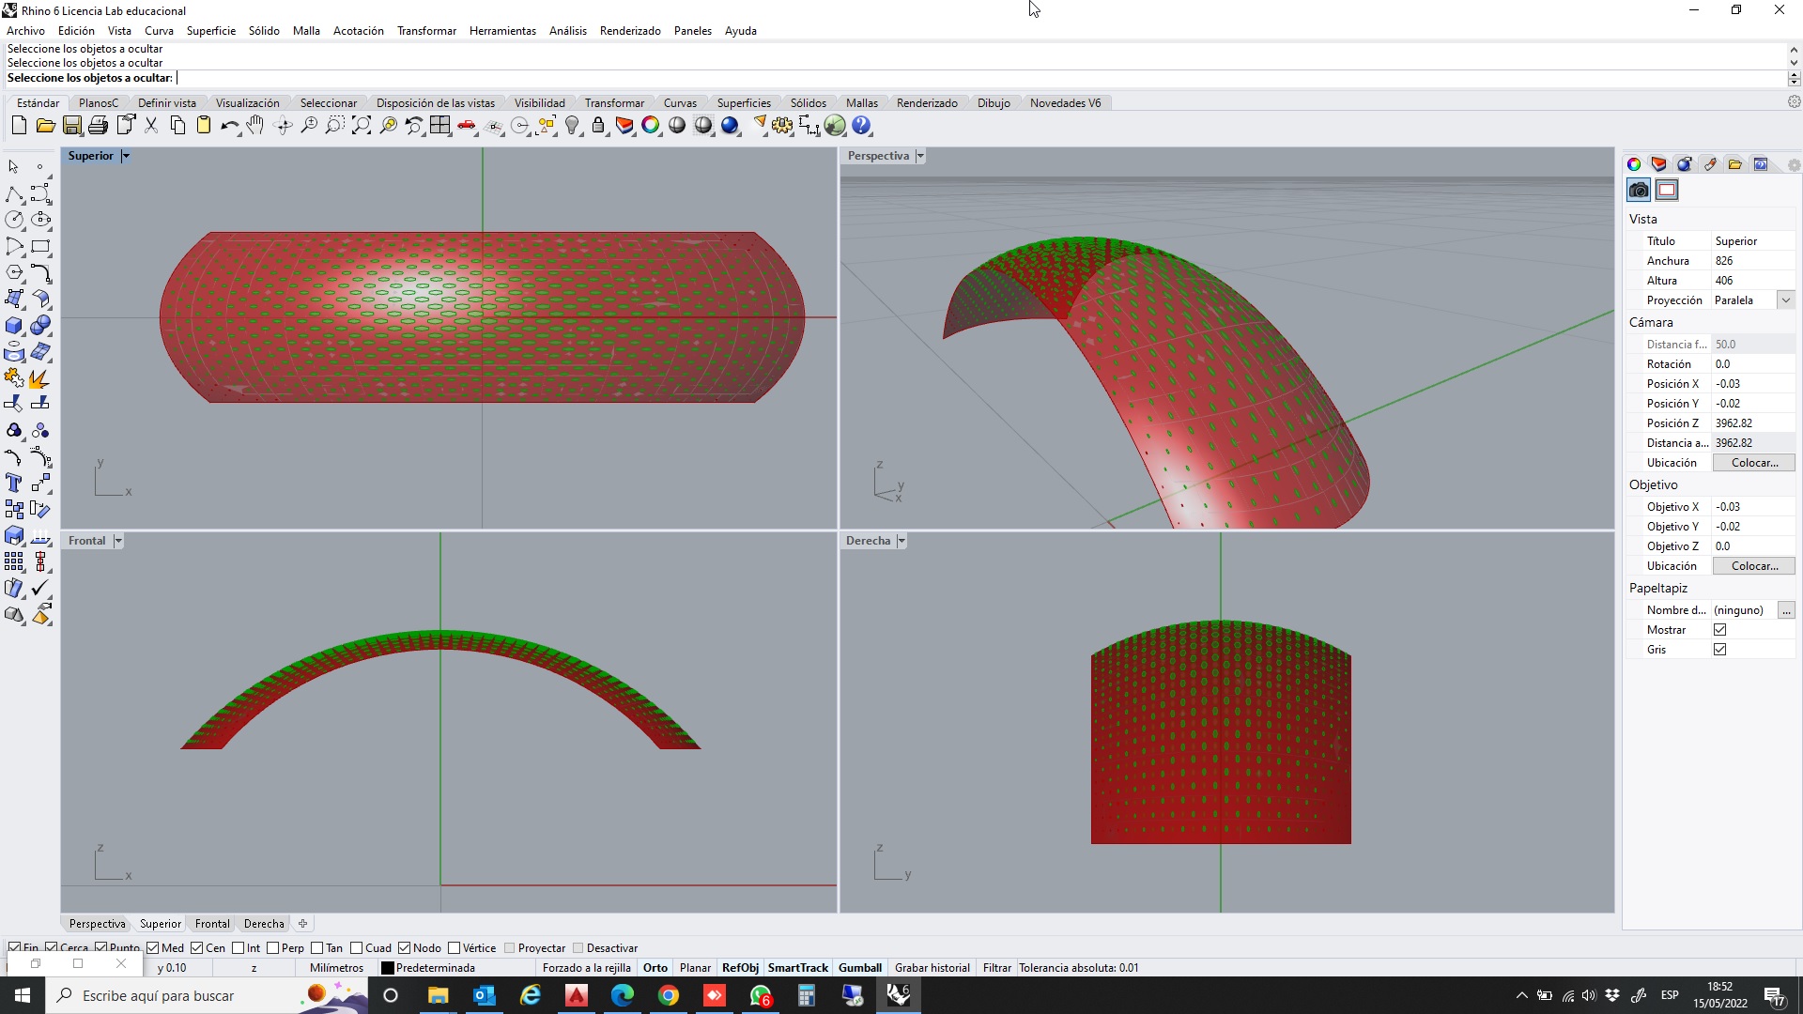The width and height of the screenshot is (1803, 1014).
Task: Enable the Int osnap checkbox
Action: [239, 948]
